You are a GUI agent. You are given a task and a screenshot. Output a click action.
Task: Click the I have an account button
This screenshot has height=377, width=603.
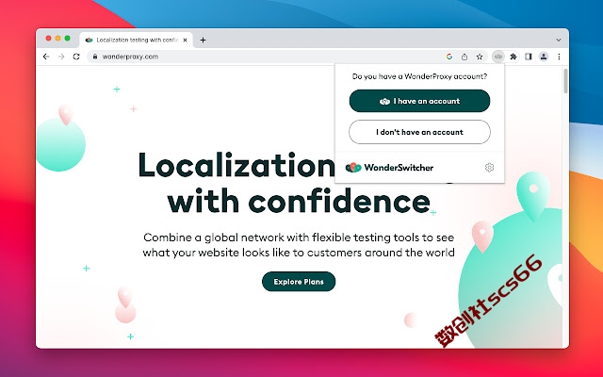419,101
